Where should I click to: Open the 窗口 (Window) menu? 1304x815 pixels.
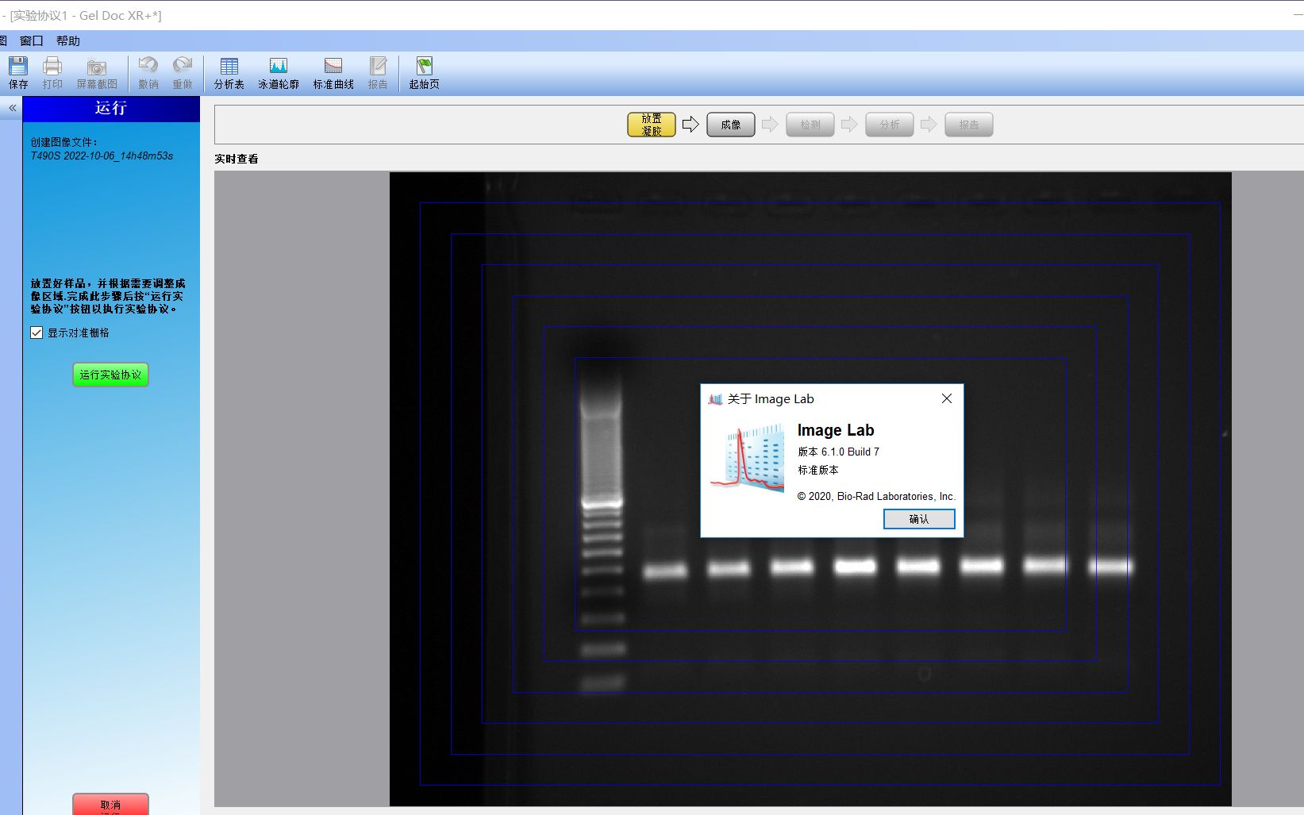[x=30, y=40]
